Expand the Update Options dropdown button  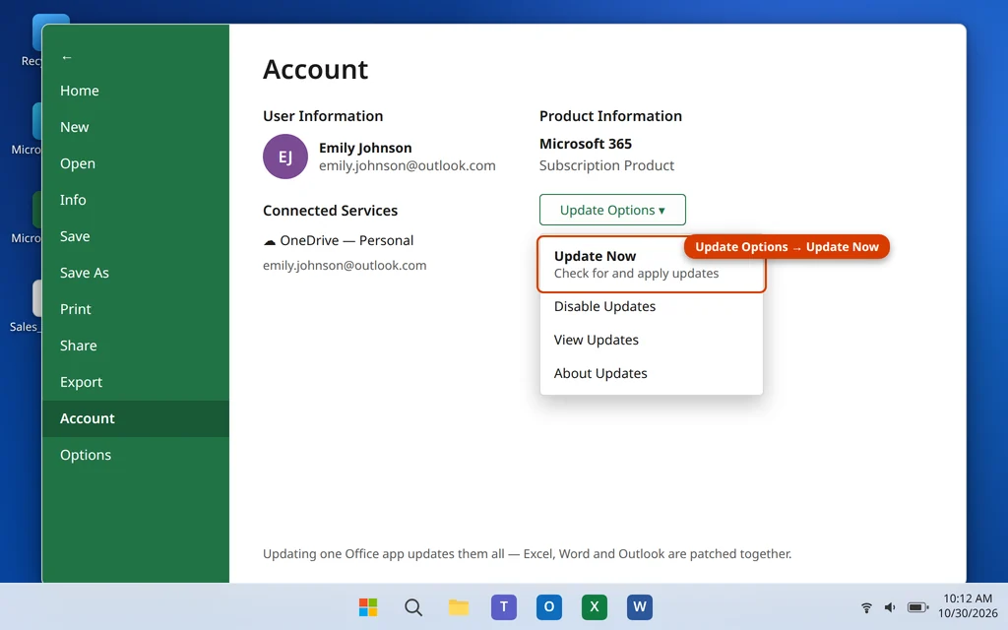612,210
